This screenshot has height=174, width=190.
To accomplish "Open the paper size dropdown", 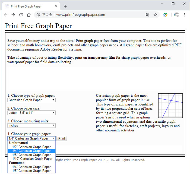I will click(x=31, y=113).
